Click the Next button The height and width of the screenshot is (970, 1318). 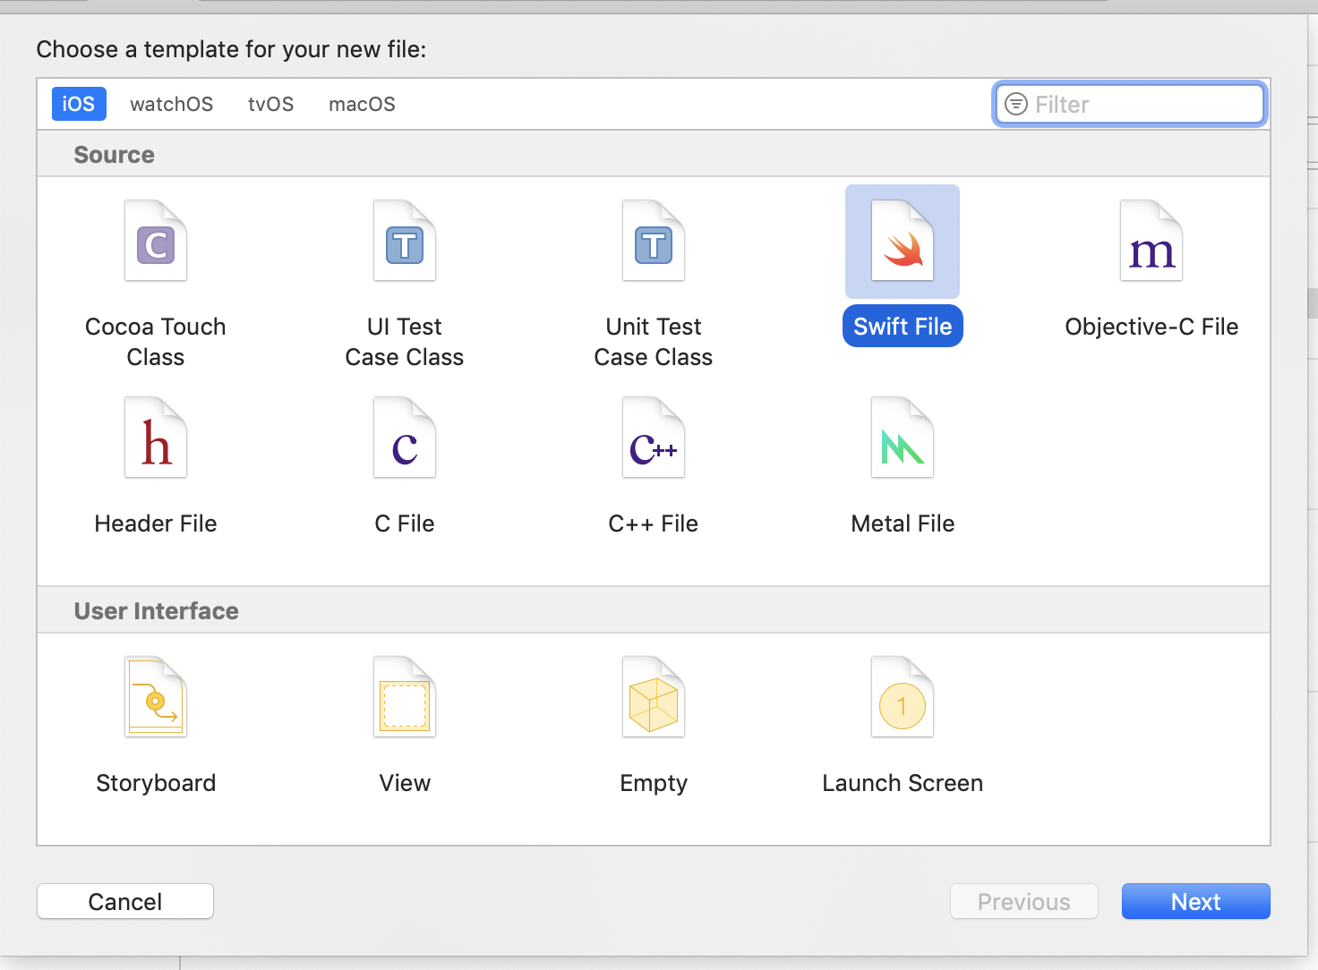click(x=1195, y=901)
